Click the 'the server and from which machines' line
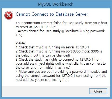112x99 pixels. pyautogui.click(x=43, y=68)
